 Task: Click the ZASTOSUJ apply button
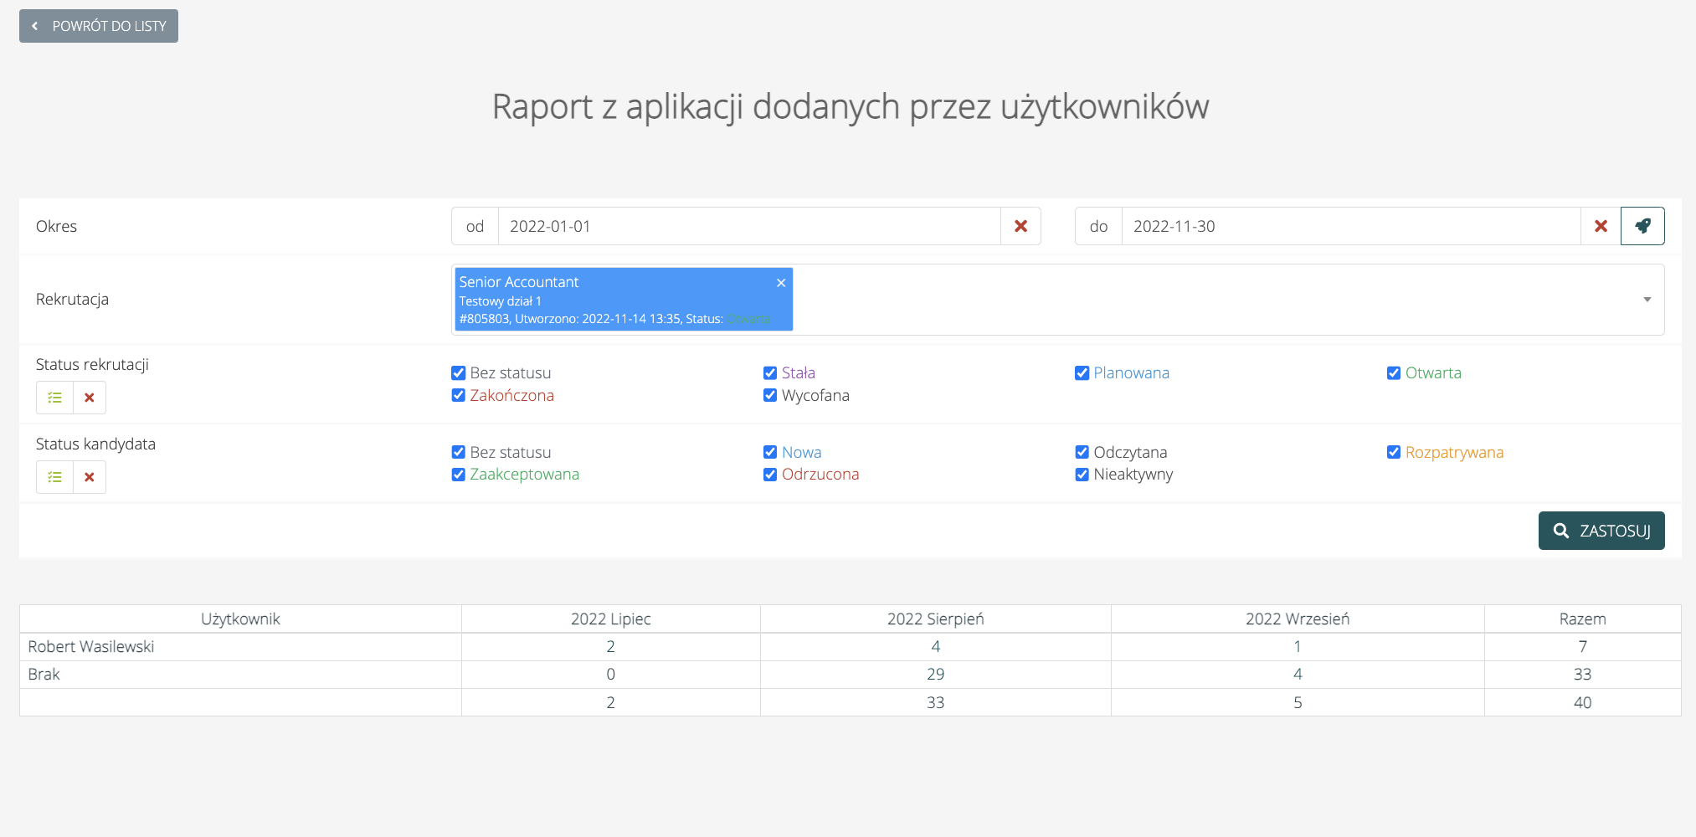(x=1601, y=531)
